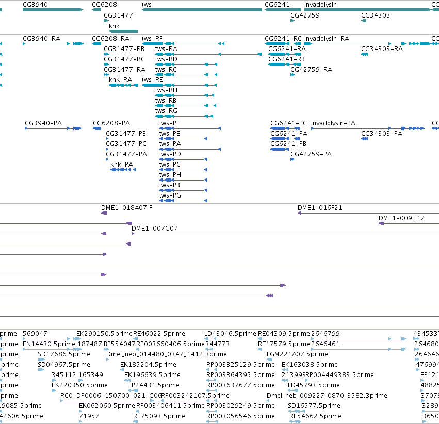439x424 pixels.
Task: Select the CG3940-PA protein label
Action: pos(43,123)
